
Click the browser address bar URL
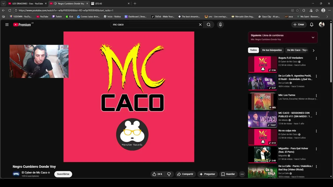pyautogui.click(x=66, y=10)
